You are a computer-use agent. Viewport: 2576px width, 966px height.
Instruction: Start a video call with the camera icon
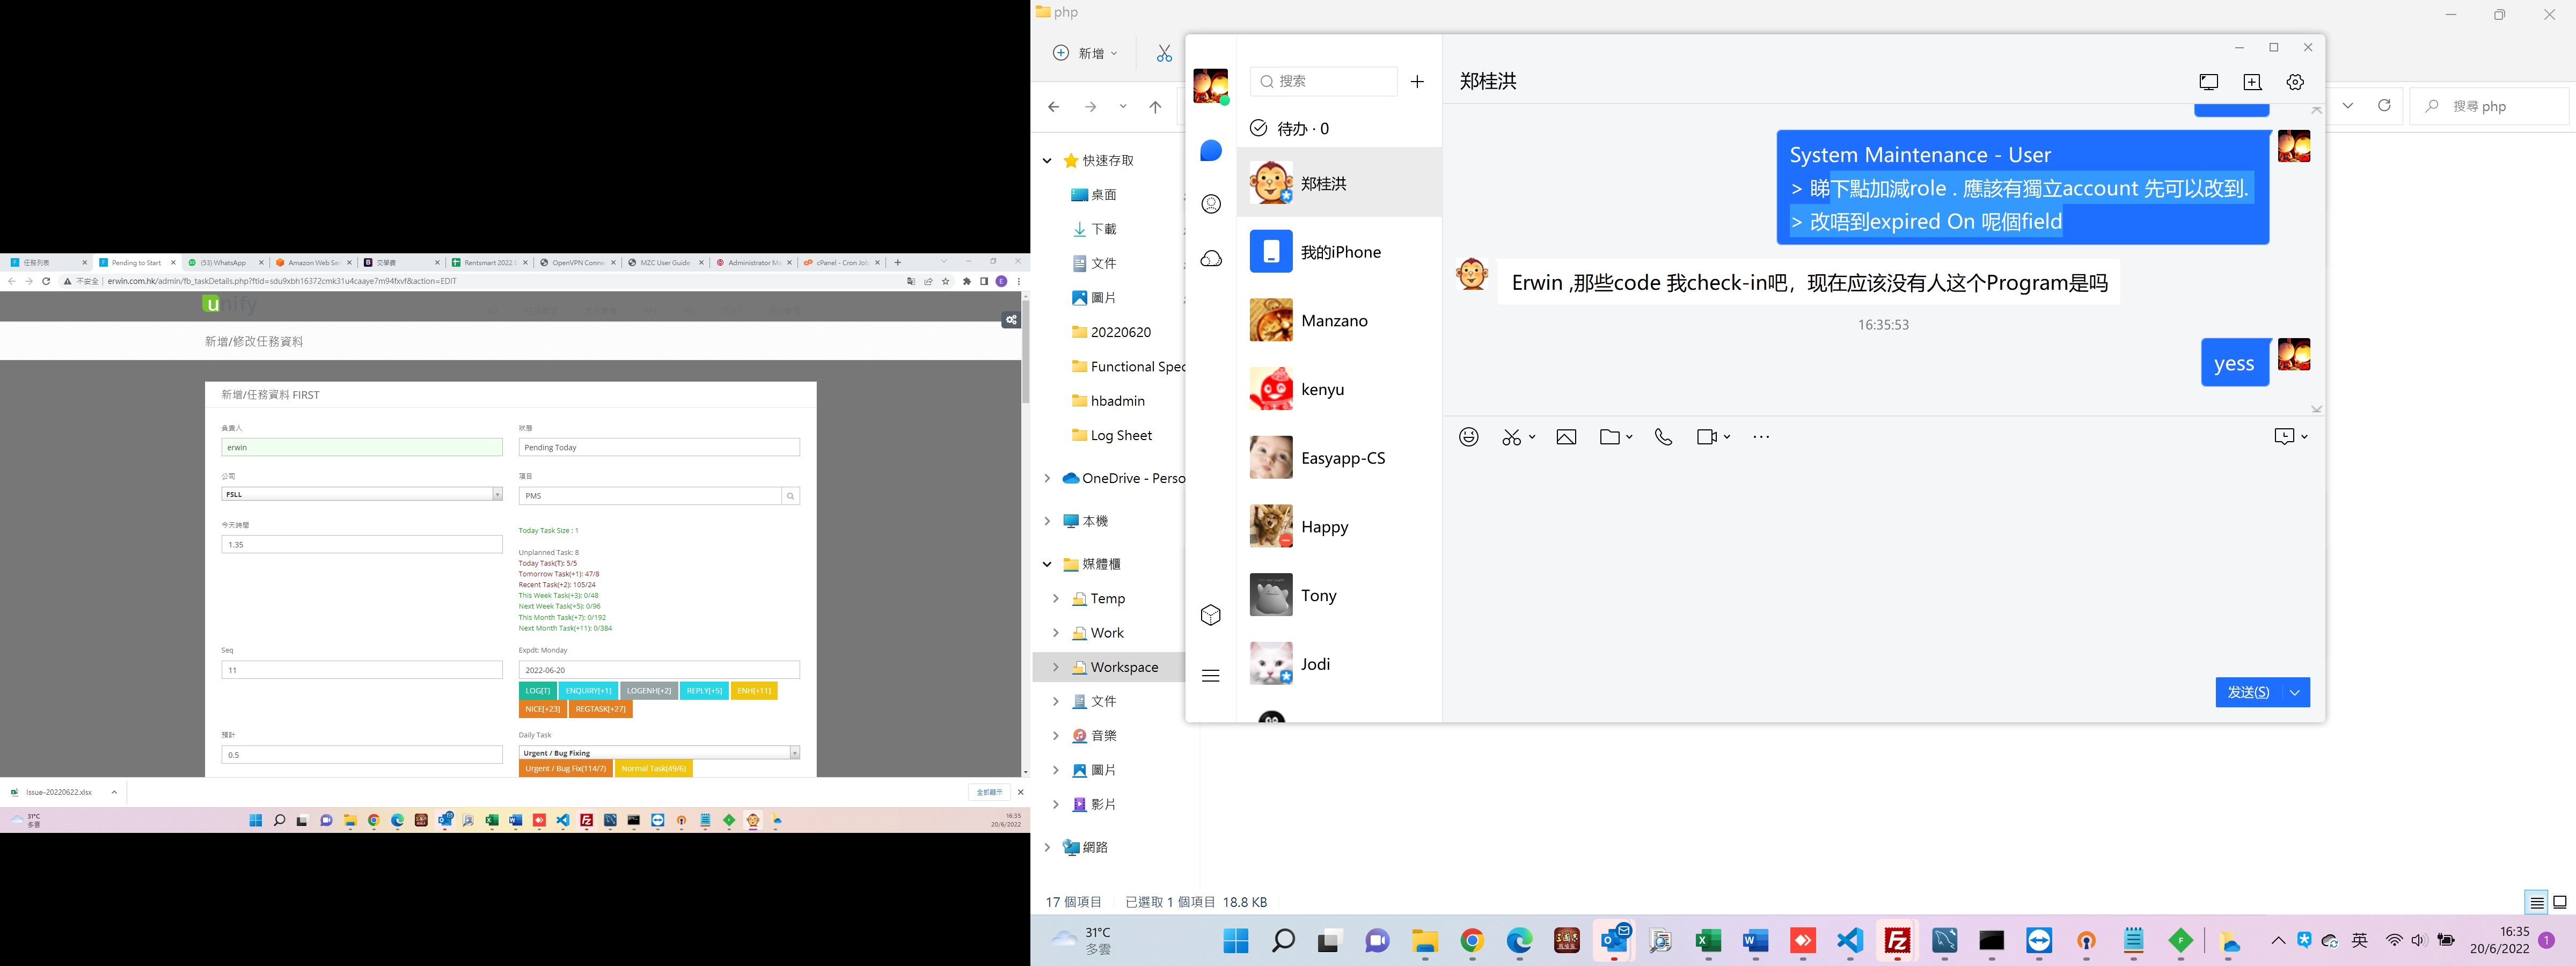pyautogui.click(x=1707, y=437)
